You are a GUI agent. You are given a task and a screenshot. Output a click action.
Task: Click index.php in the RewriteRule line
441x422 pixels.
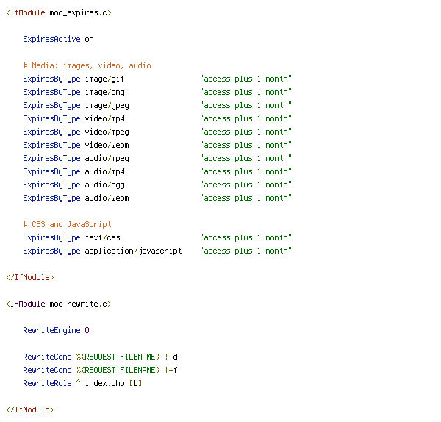coord(105,384)
